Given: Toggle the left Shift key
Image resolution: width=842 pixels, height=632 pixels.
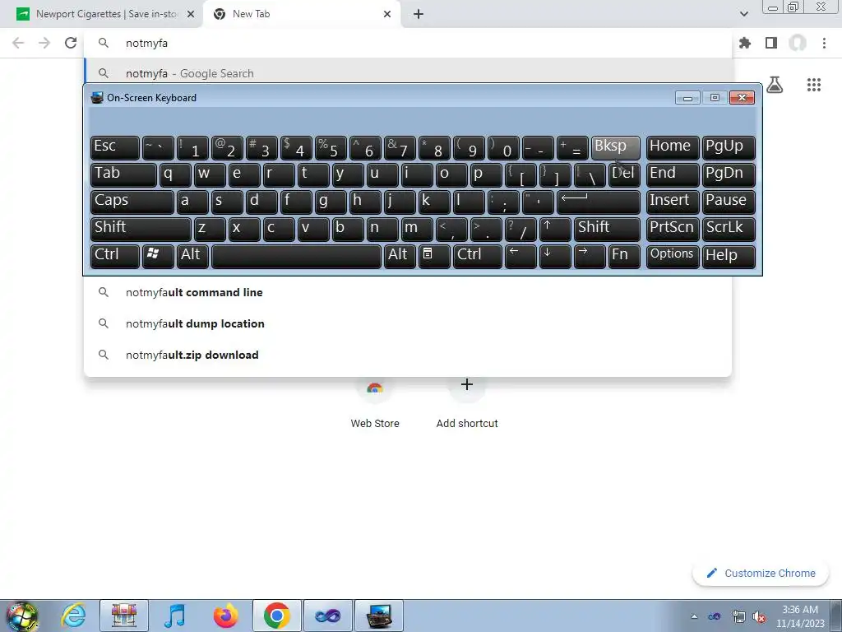Looking at the screenshot, I should 141,229.
